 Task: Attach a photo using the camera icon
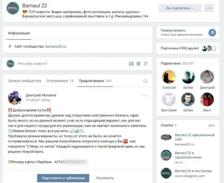131,64
